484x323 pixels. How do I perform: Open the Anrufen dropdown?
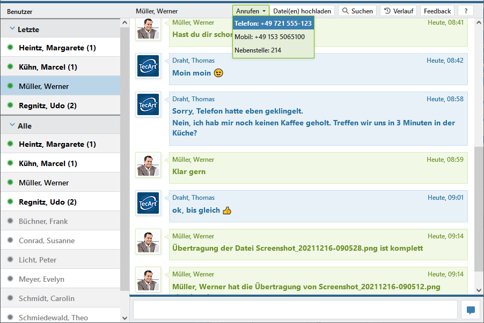[x=250, y=11]
